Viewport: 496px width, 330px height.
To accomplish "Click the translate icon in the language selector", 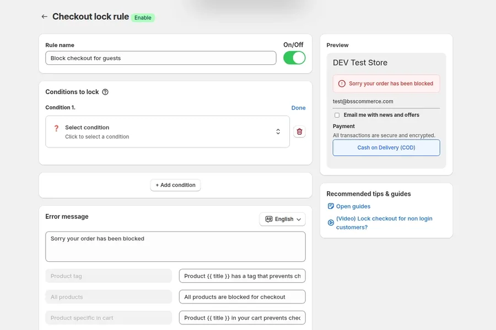I will (x=269, y=219).
